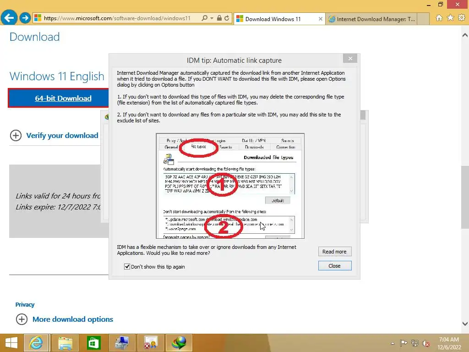Click page scrollbar up arrow
The height and width of the screenshot is (352, 469).
(x=465, y=35)
